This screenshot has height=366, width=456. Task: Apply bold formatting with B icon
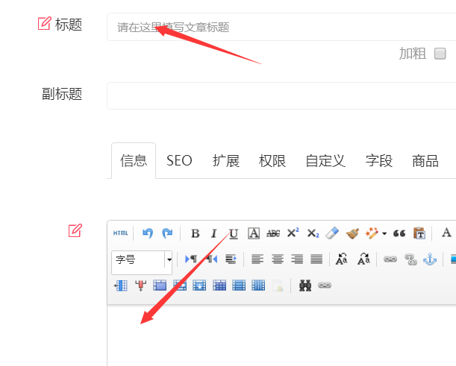point(195,233)
